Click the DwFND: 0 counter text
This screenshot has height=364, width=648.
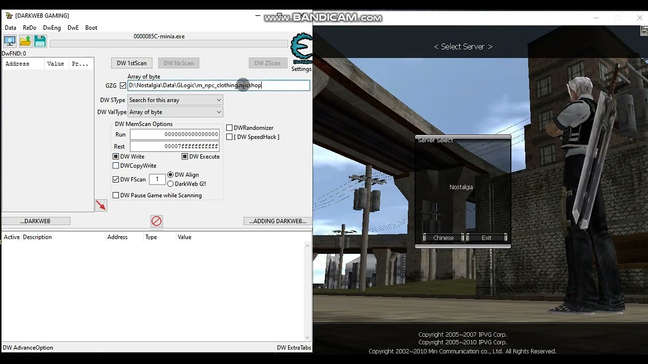tap(14, 54)
